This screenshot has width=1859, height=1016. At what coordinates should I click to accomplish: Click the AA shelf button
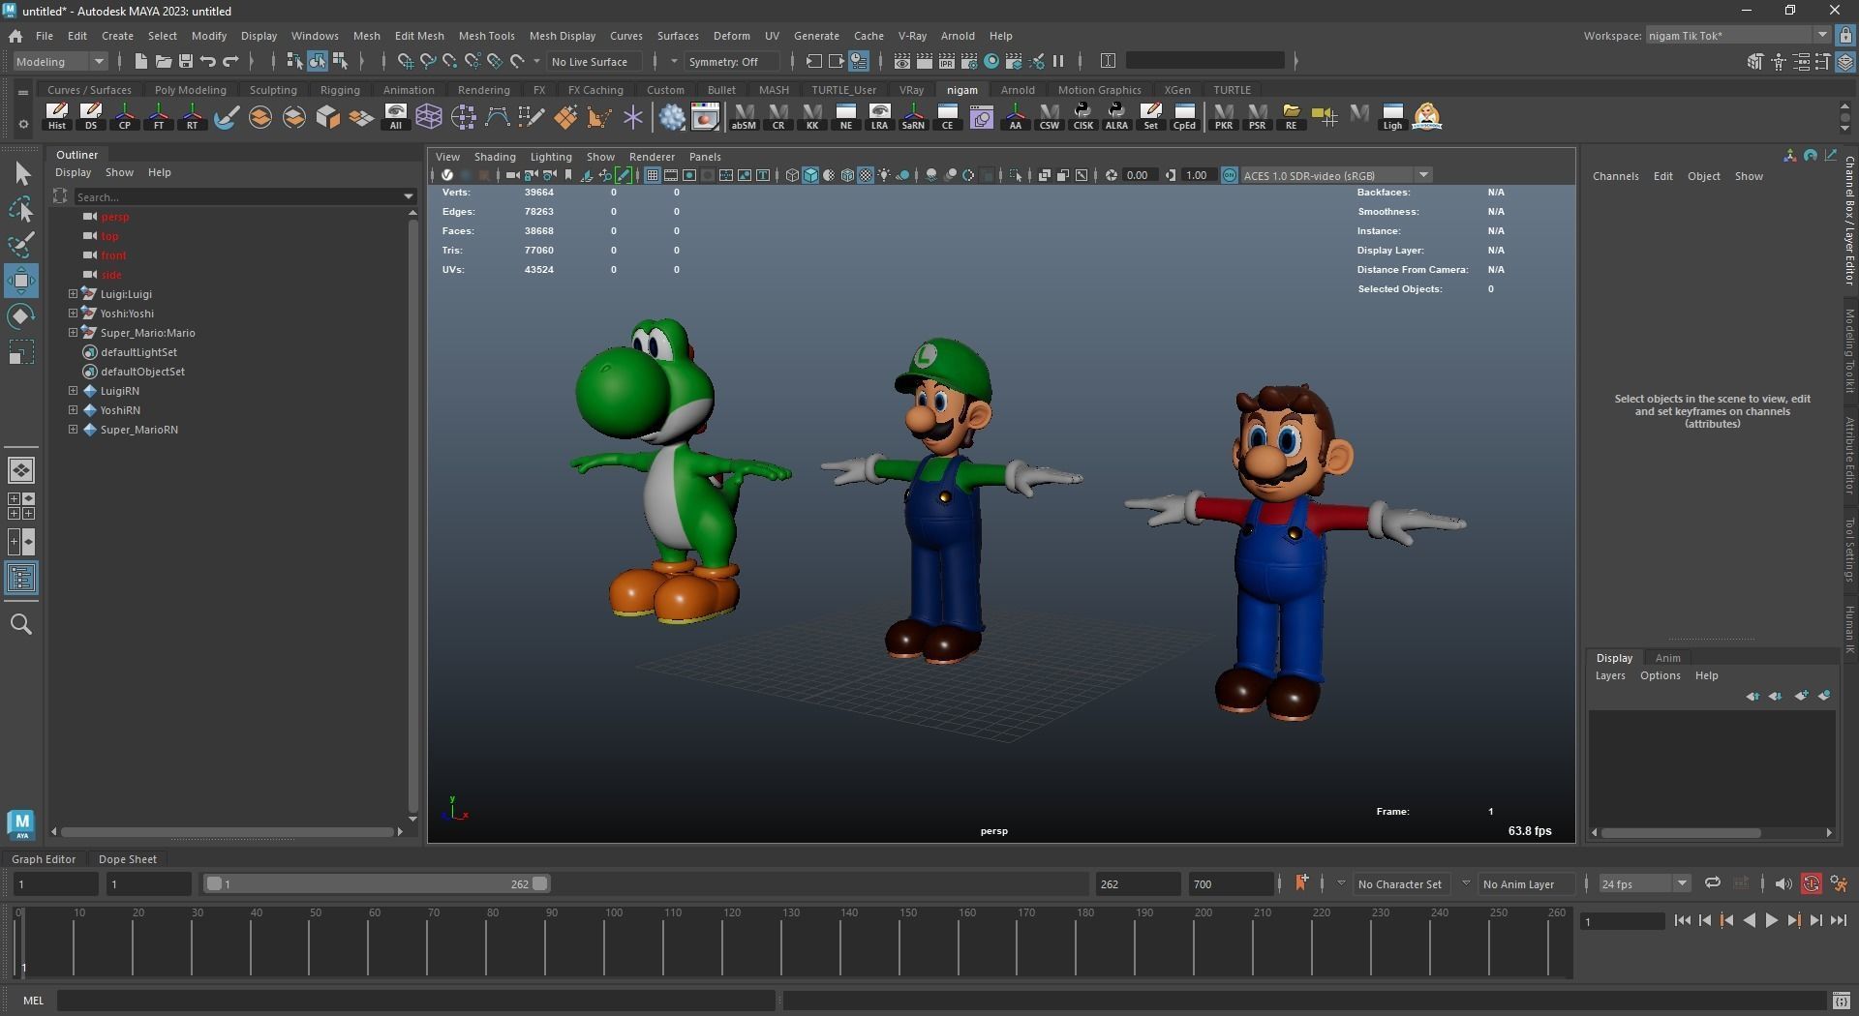tap(1015, 116)
